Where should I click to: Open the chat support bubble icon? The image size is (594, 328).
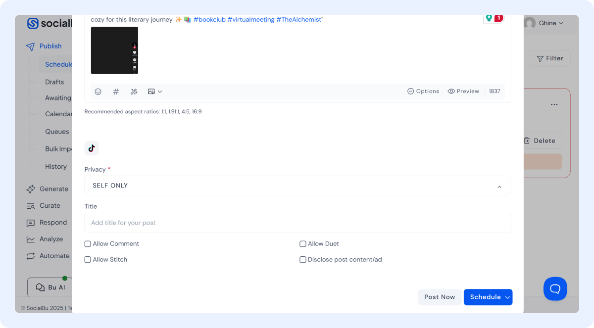tap(555, 288)
